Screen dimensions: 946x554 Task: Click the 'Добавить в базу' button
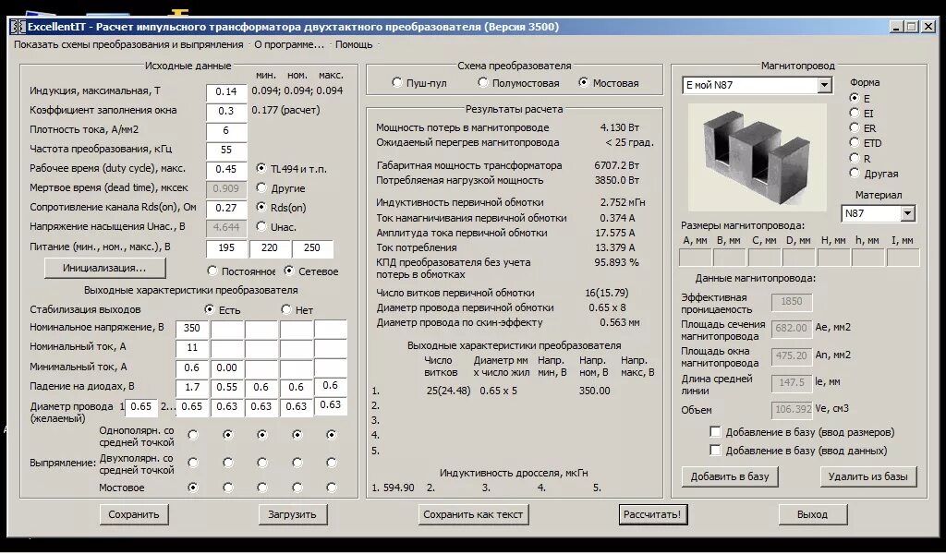[x=730, y=476]
